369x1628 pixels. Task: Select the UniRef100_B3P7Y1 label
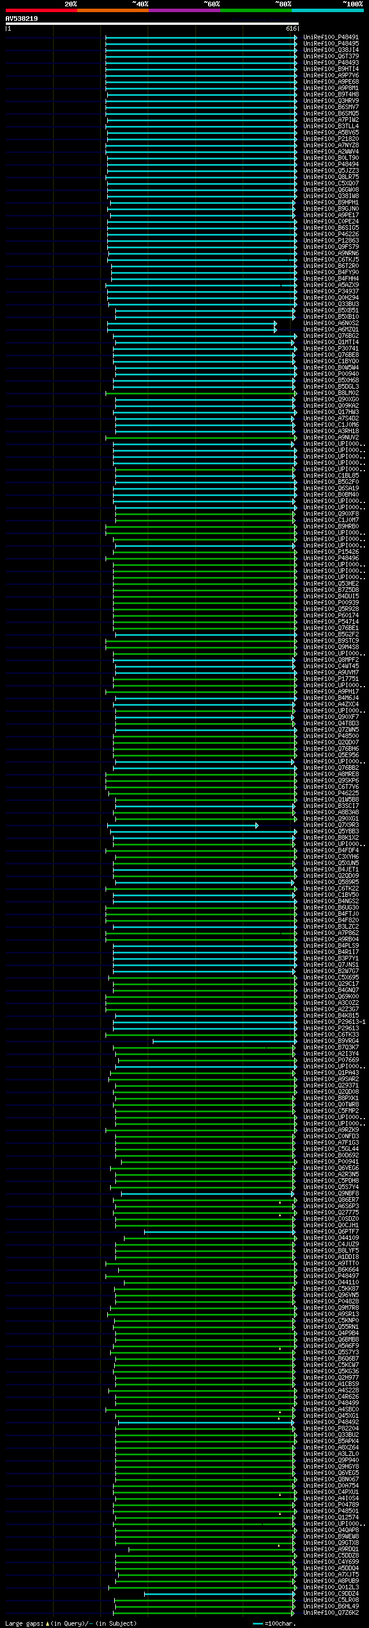click(x=331, y=959)
